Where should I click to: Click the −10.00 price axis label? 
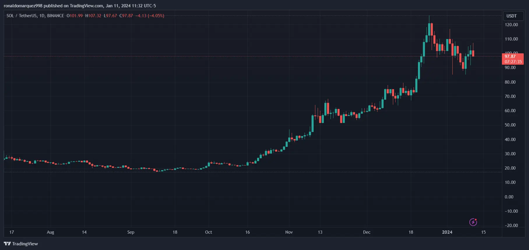[x=511, y=211]
